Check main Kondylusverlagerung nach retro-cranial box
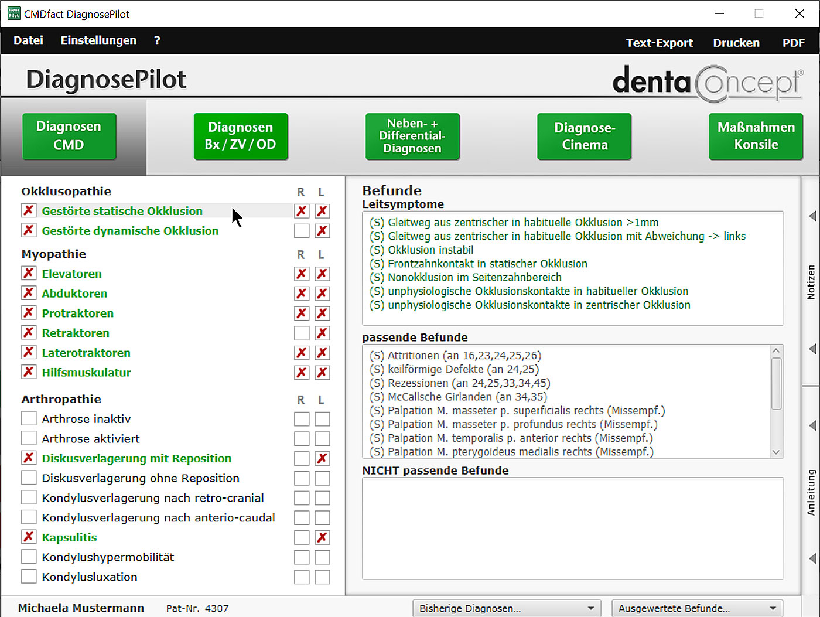820x617 pixels. click(29, 497)
